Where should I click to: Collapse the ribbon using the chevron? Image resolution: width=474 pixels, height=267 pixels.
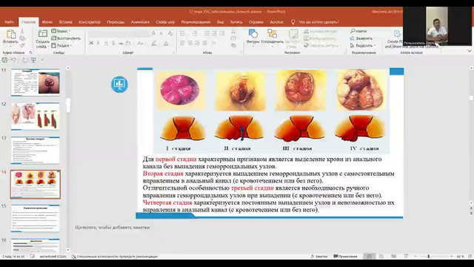click(470, 51)
